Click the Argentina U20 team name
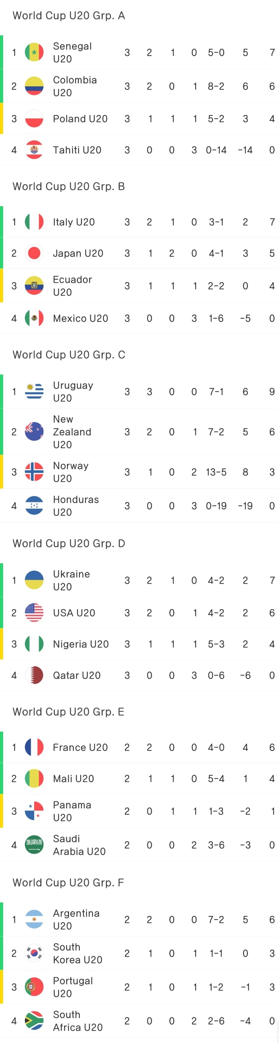The image size is (279, 1043). (76, 919)
